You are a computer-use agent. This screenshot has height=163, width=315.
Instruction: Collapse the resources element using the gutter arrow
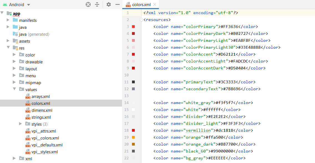(x=141, y=20)
